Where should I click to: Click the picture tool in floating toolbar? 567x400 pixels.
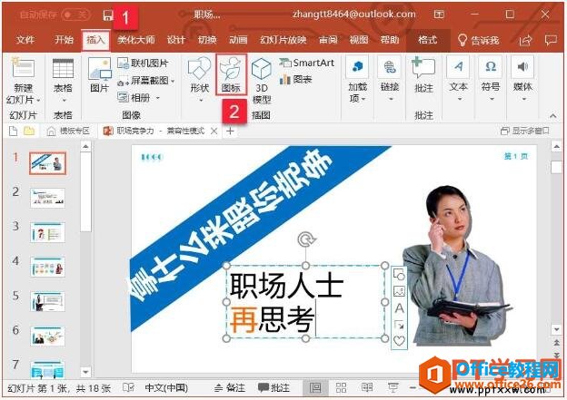pos(399,291)
